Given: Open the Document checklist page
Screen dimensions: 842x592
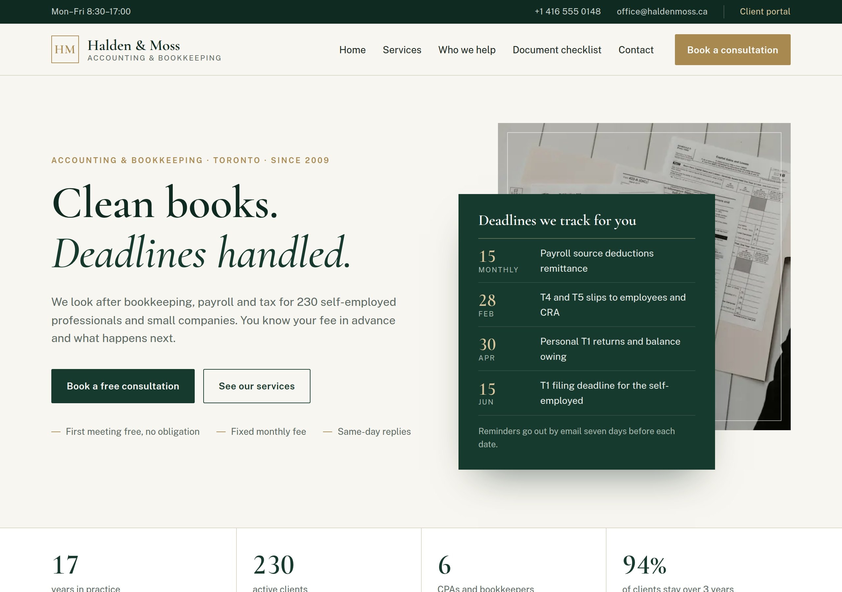Looking at the screenshot, I should (x=557, y=50).
